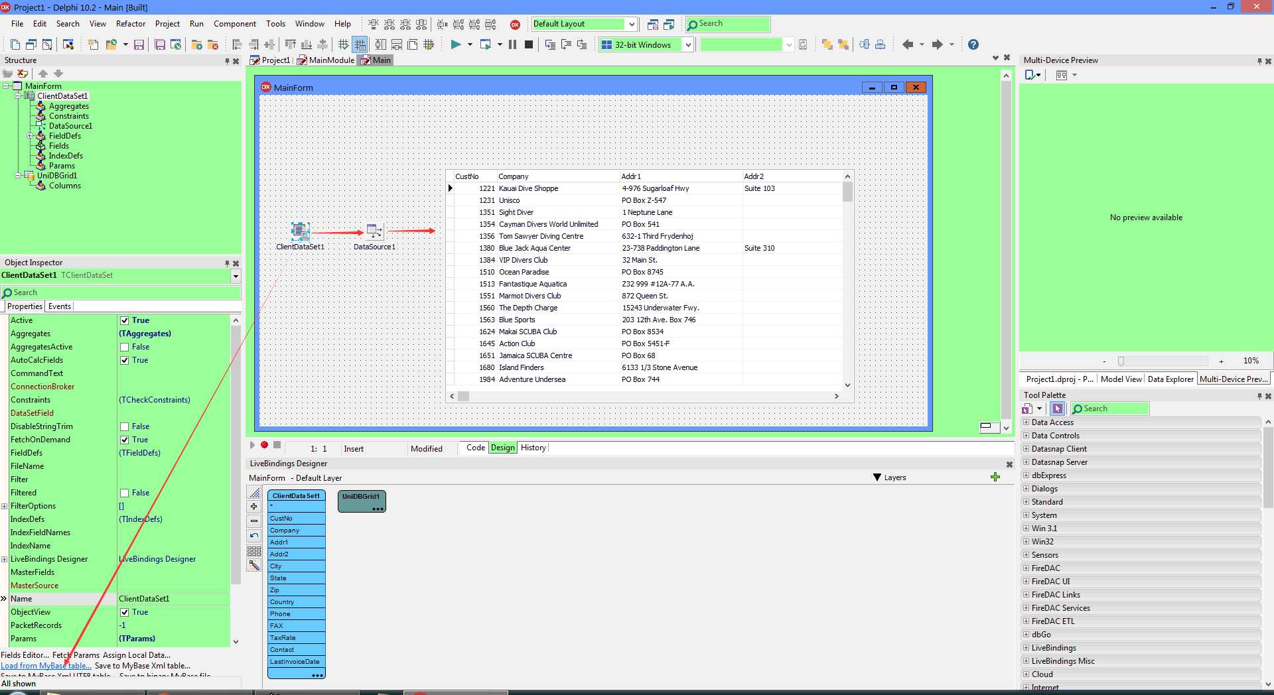The height and width of the screenshot is (695, 1274).
Task: Click the Fields Editor link
Action: (25, 655)
